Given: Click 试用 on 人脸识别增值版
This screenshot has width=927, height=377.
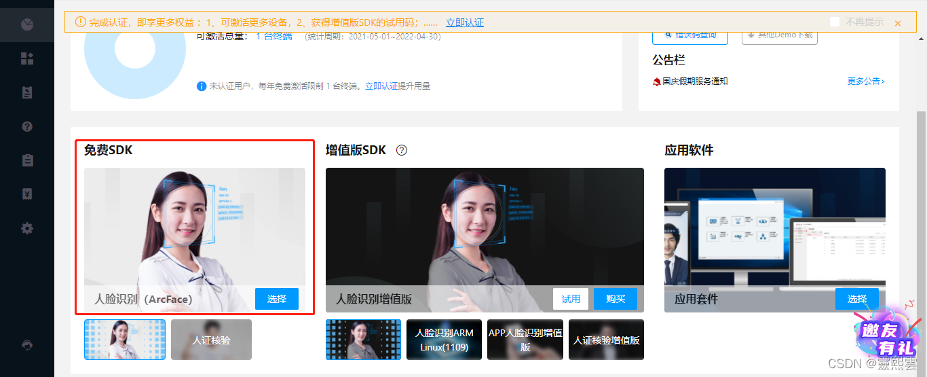Looking at the screenshot, I should pyautogui.click(x=571, y=299).
